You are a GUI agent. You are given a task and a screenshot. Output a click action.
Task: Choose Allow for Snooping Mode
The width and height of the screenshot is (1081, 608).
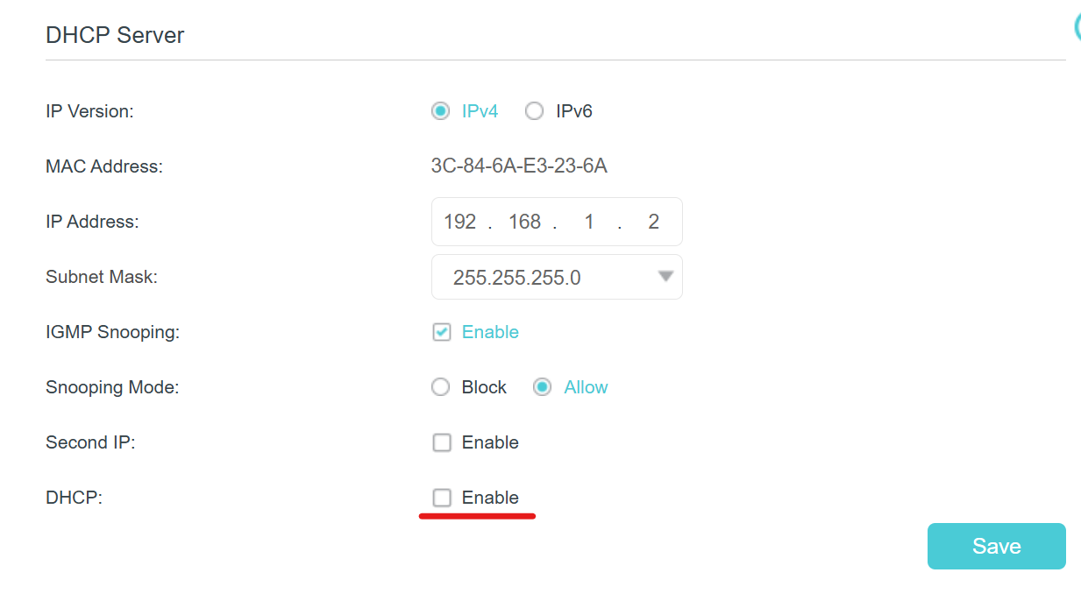coord(543,387)
